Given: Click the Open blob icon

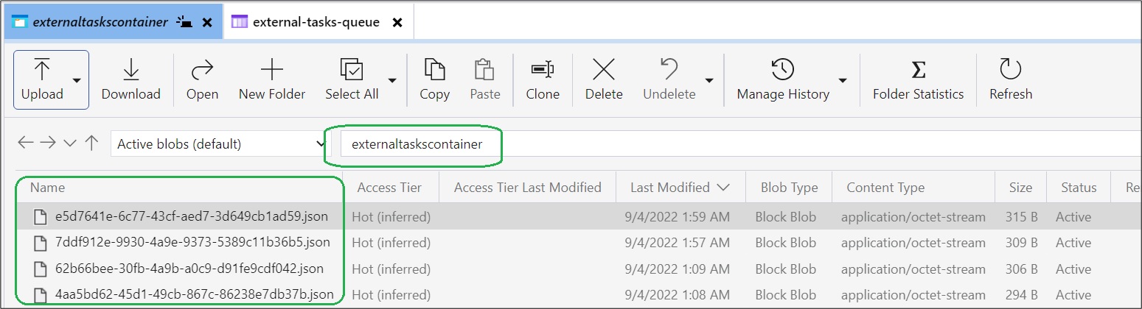Looking at the screenshot, I should 202,71.
